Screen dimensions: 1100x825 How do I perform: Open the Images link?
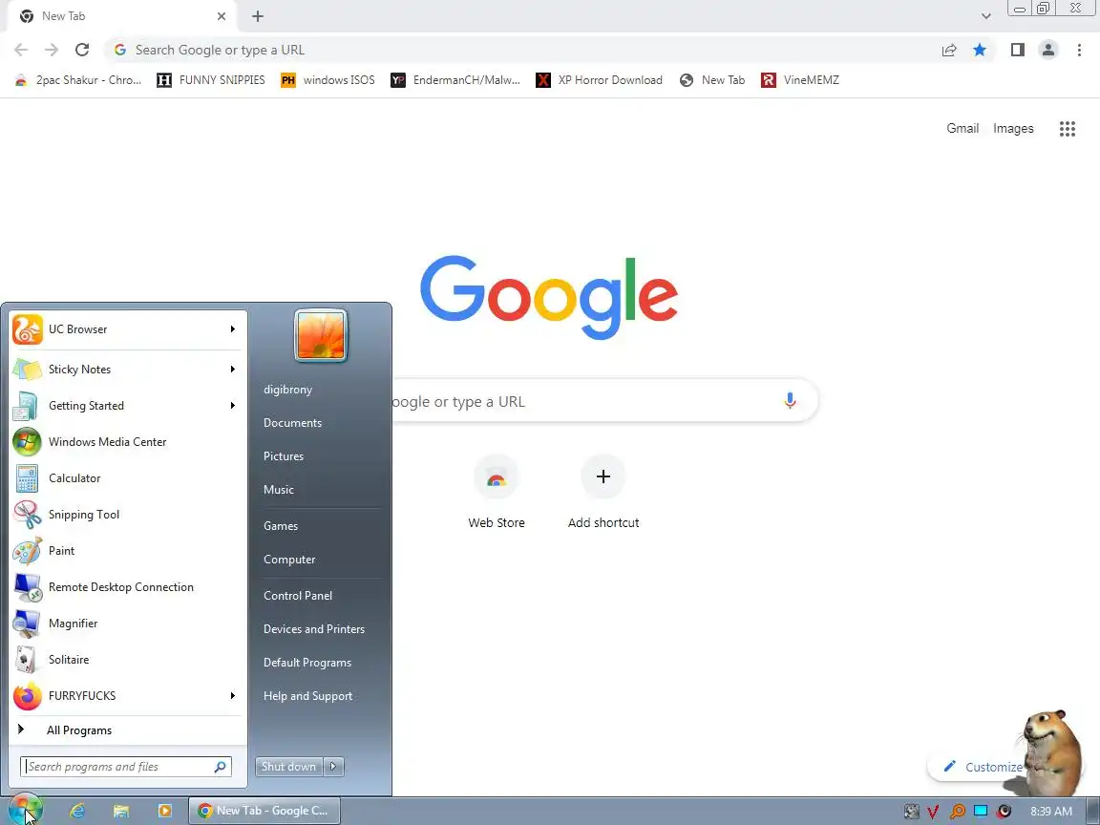coord(1013,128)
